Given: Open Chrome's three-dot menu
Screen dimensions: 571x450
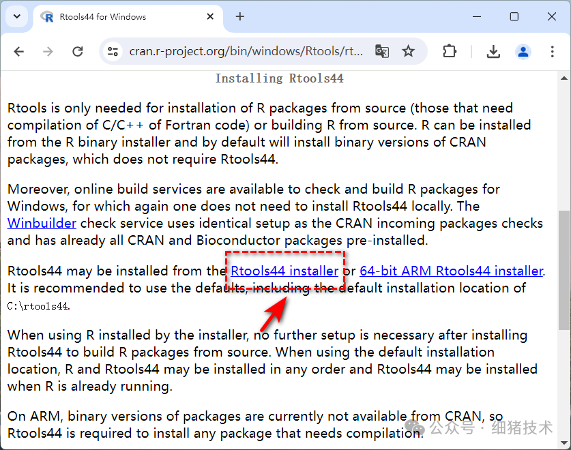Looking at the screenshot, I should click(552, 51).
